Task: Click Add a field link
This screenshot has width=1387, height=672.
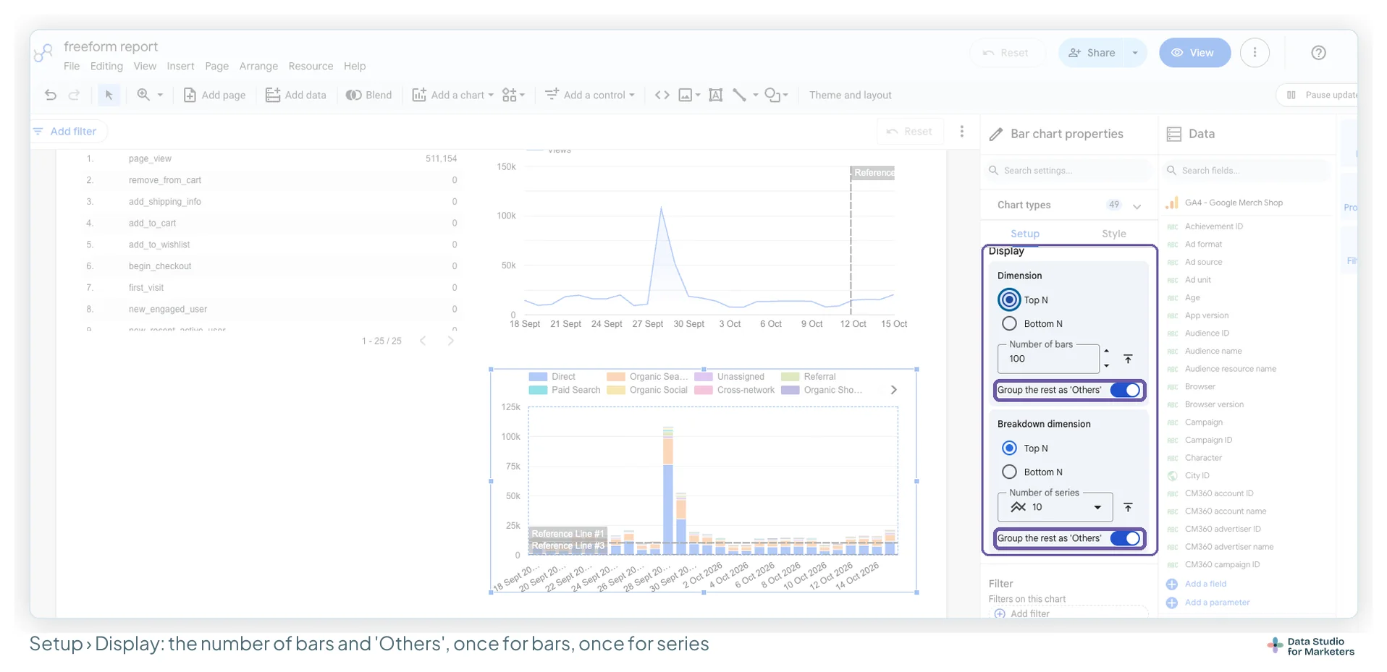Action: pos(1205,584)
